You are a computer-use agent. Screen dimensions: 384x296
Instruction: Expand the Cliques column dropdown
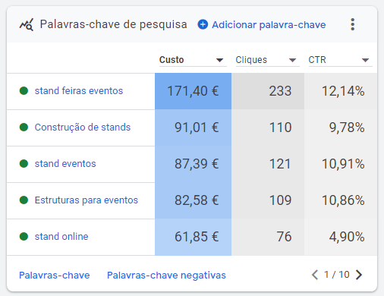click(x=292, y=60)
